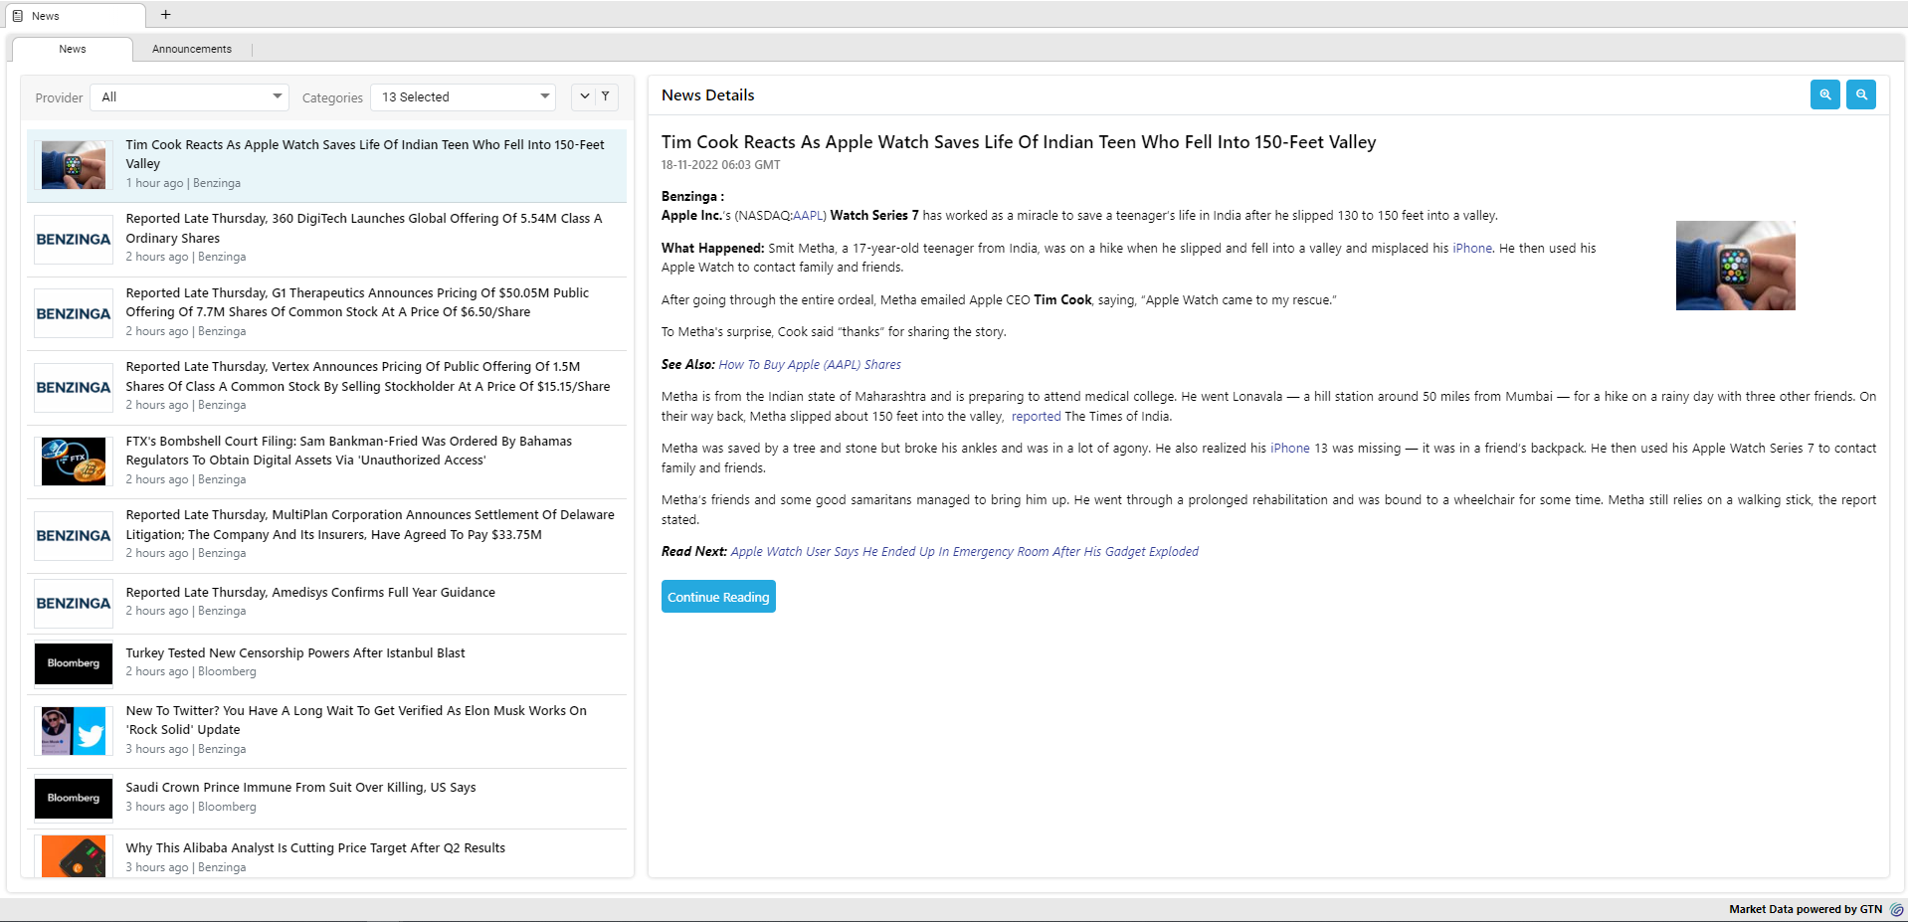This screenshot has height=922, width=1908.
Task: Click the News Details panel heading
Action: (x=707, y=95)
